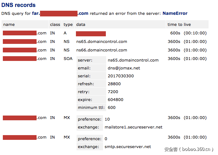Click the "class" column header
Screen dimensions: 218x155
(x=55, y=25)
